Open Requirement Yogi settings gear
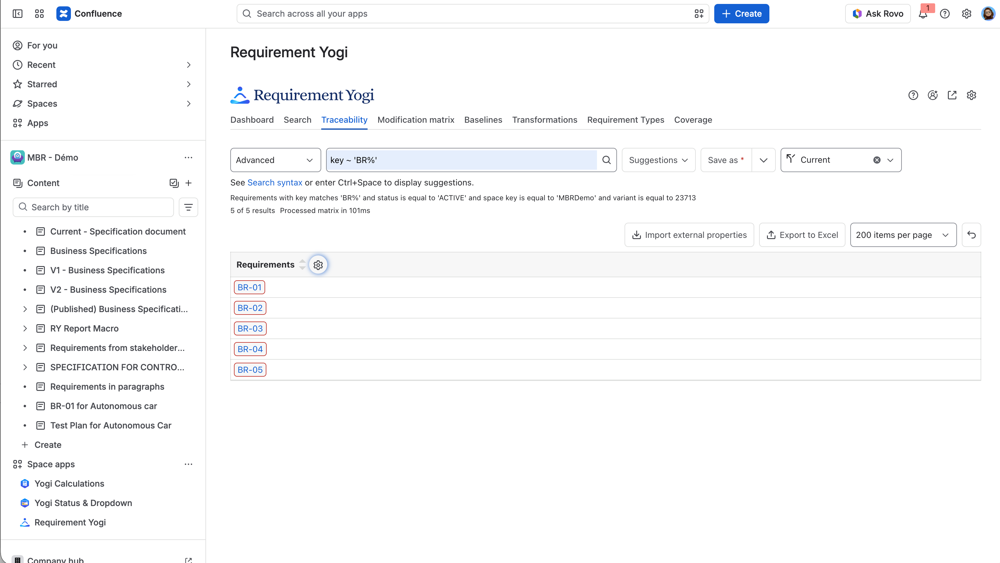 pyautogui.click(x=972, y=95)
